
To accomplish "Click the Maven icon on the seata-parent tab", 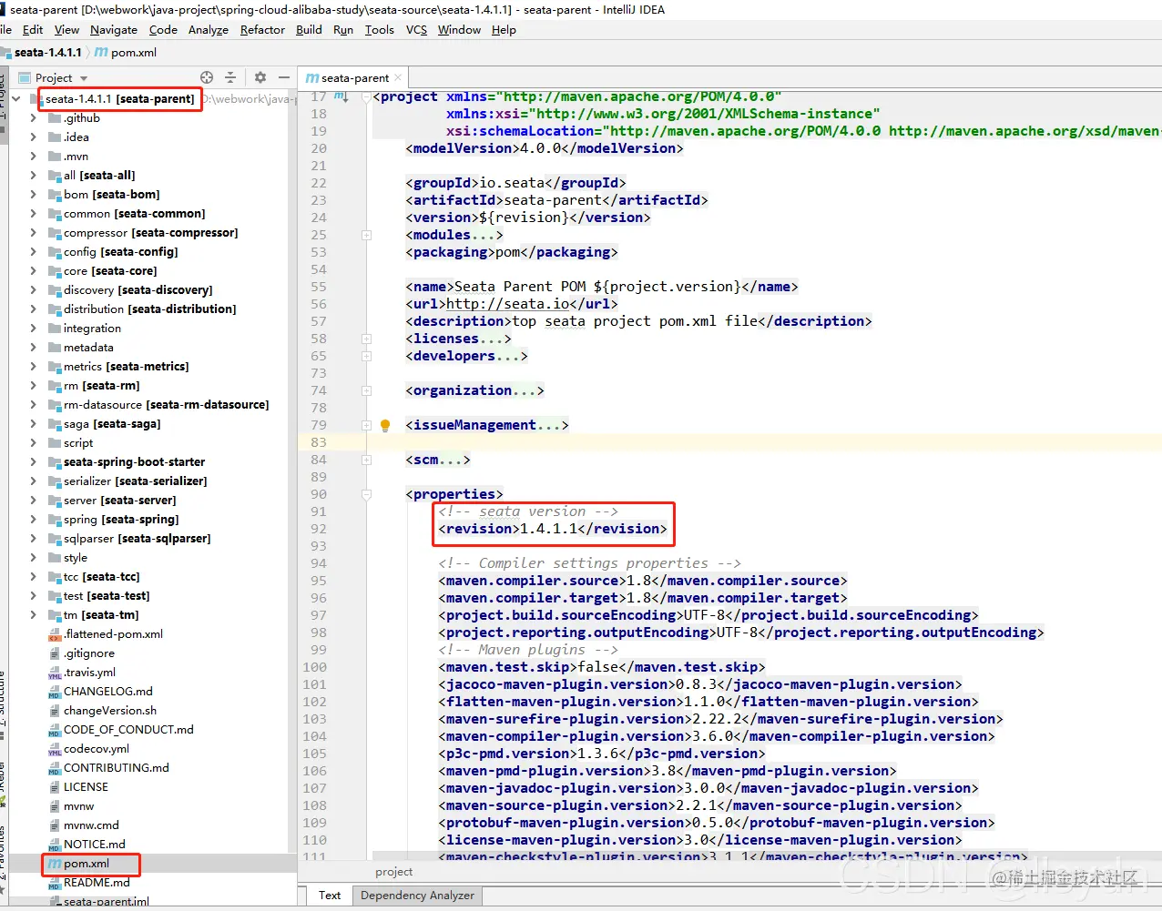I will coord(312,78).
